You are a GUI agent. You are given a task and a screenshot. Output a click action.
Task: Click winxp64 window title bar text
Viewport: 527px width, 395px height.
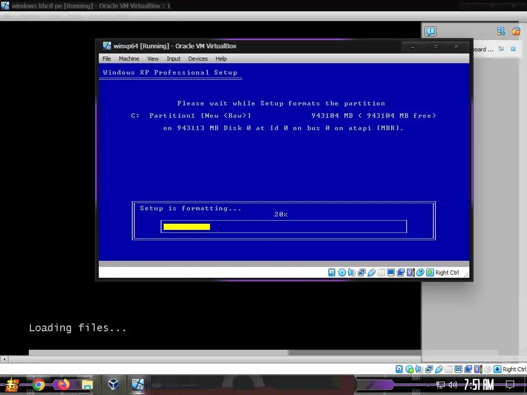(175, 46)
